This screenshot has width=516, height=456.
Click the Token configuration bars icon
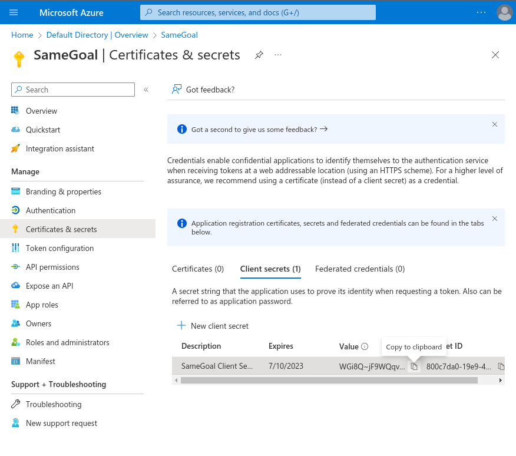point(15,248)
